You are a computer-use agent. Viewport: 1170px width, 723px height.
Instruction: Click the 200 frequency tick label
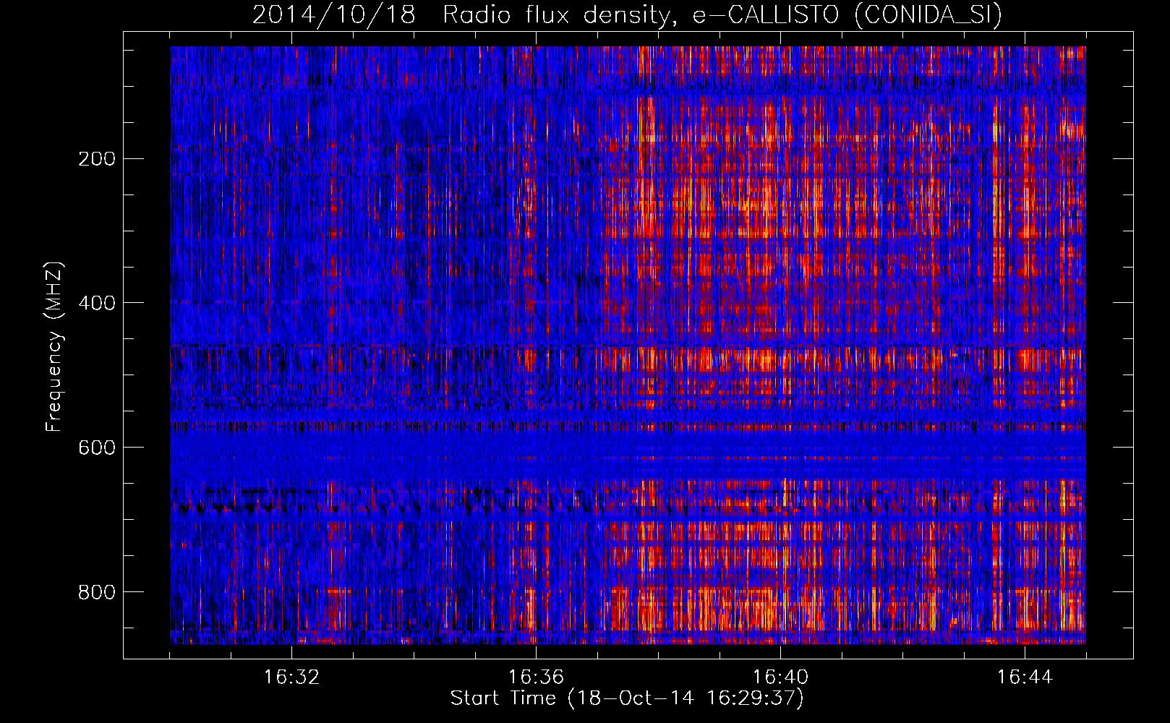(97, 159)
